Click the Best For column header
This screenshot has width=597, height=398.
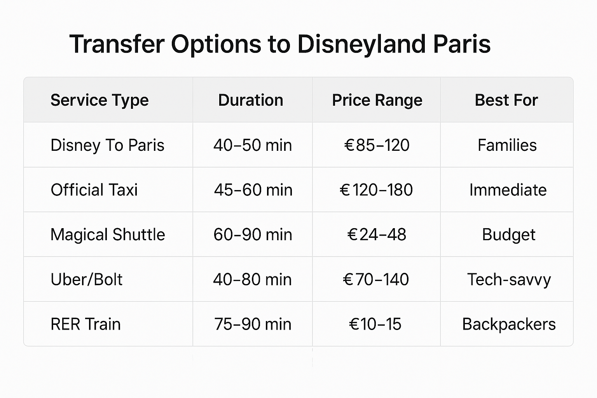506,100
